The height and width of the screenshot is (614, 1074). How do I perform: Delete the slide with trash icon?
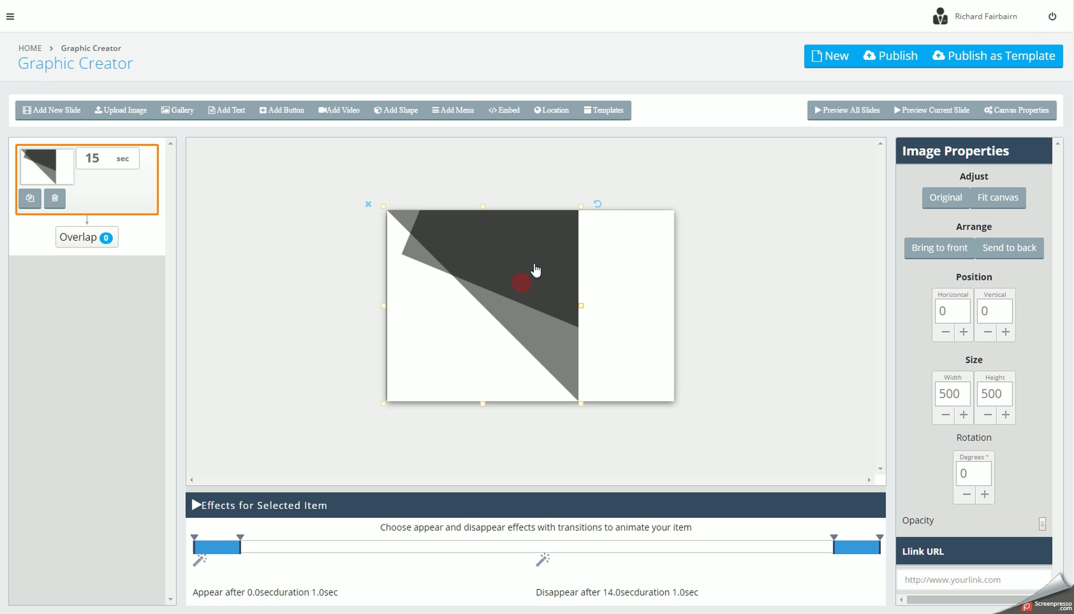click(x=55, y=198)
